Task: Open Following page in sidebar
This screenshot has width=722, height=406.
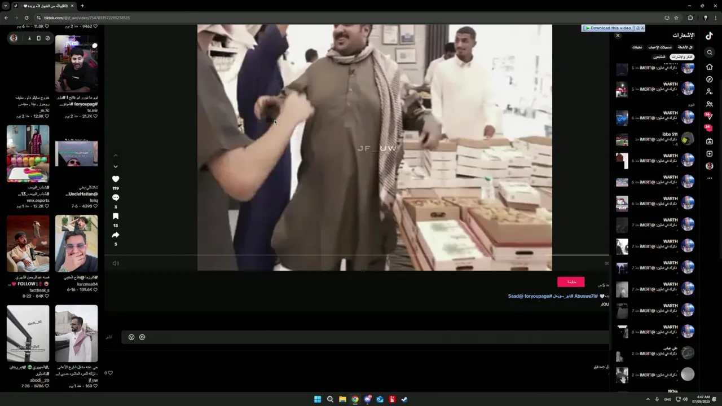Action: pos(710,91)
